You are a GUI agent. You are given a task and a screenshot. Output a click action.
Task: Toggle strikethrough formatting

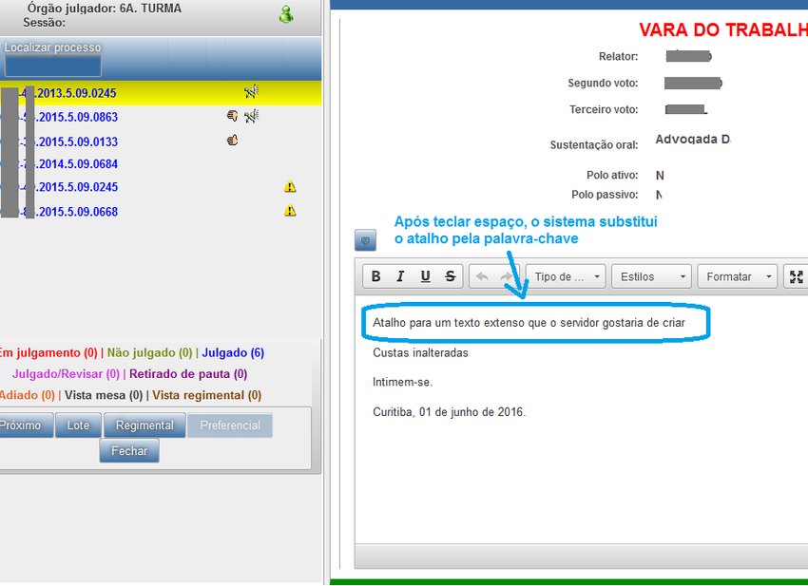click(451, 276)
